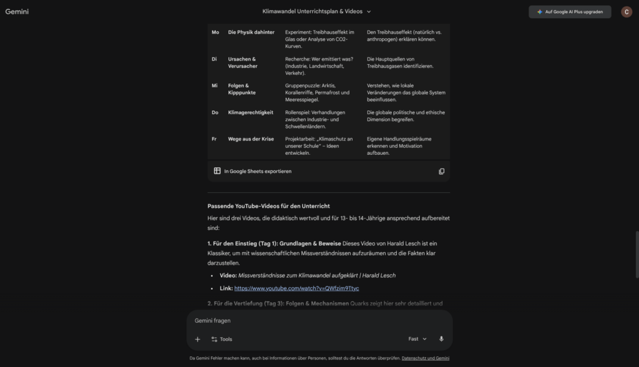Expand the Fast model selector dropdown
This screenshot has height=367, width=639.
coord(417,339)
